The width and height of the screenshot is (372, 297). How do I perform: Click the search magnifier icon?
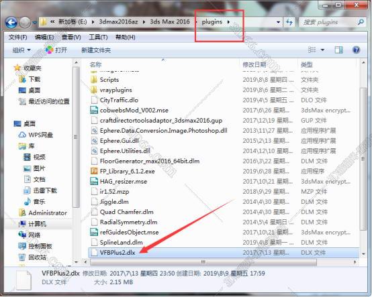point(361,22)
